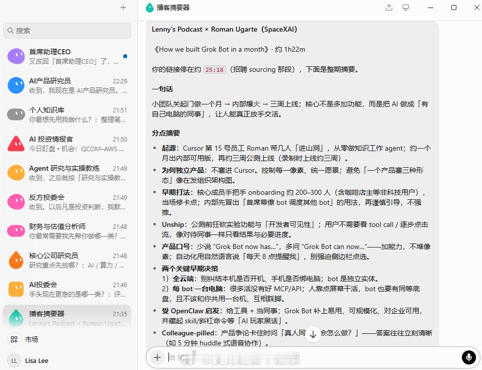Click the 为何独立产品 bullet label
The image size is (482, 370).
[183, 170]
